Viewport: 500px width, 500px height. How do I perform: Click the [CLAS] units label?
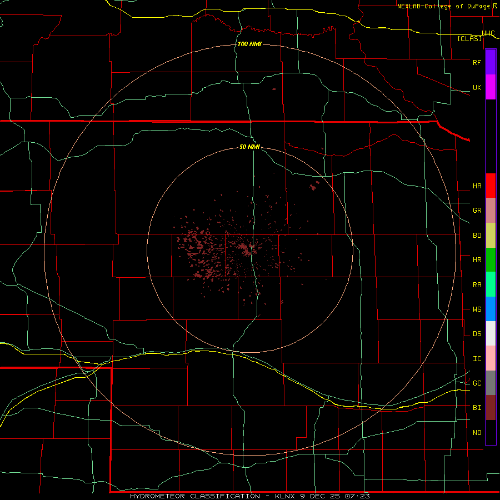pyautogui.click(x=469, y=39)
